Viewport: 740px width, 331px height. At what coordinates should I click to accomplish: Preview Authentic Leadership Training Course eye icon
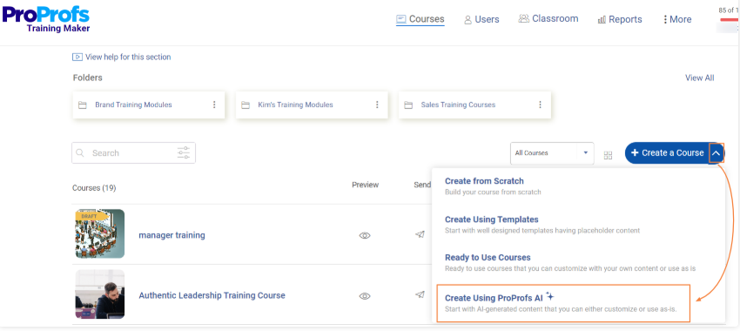pos(365,296)
